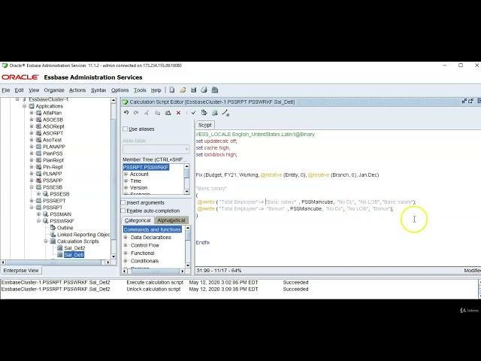481x361 pixels.
Task: Switch to the Alphabetical tab
Action: pyautogui.click(x=171, y=220)
